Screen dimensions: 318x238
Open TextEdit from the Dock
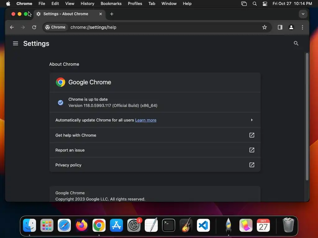click(x=151, y=225)
